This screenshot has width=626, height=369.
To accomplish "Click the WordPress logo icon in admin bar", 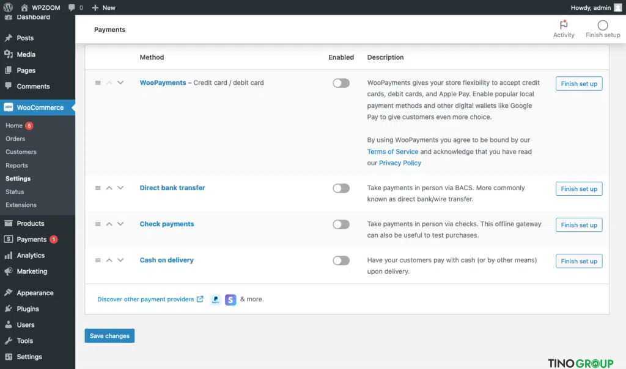I will pyautogui.click(x=8, y=7).
